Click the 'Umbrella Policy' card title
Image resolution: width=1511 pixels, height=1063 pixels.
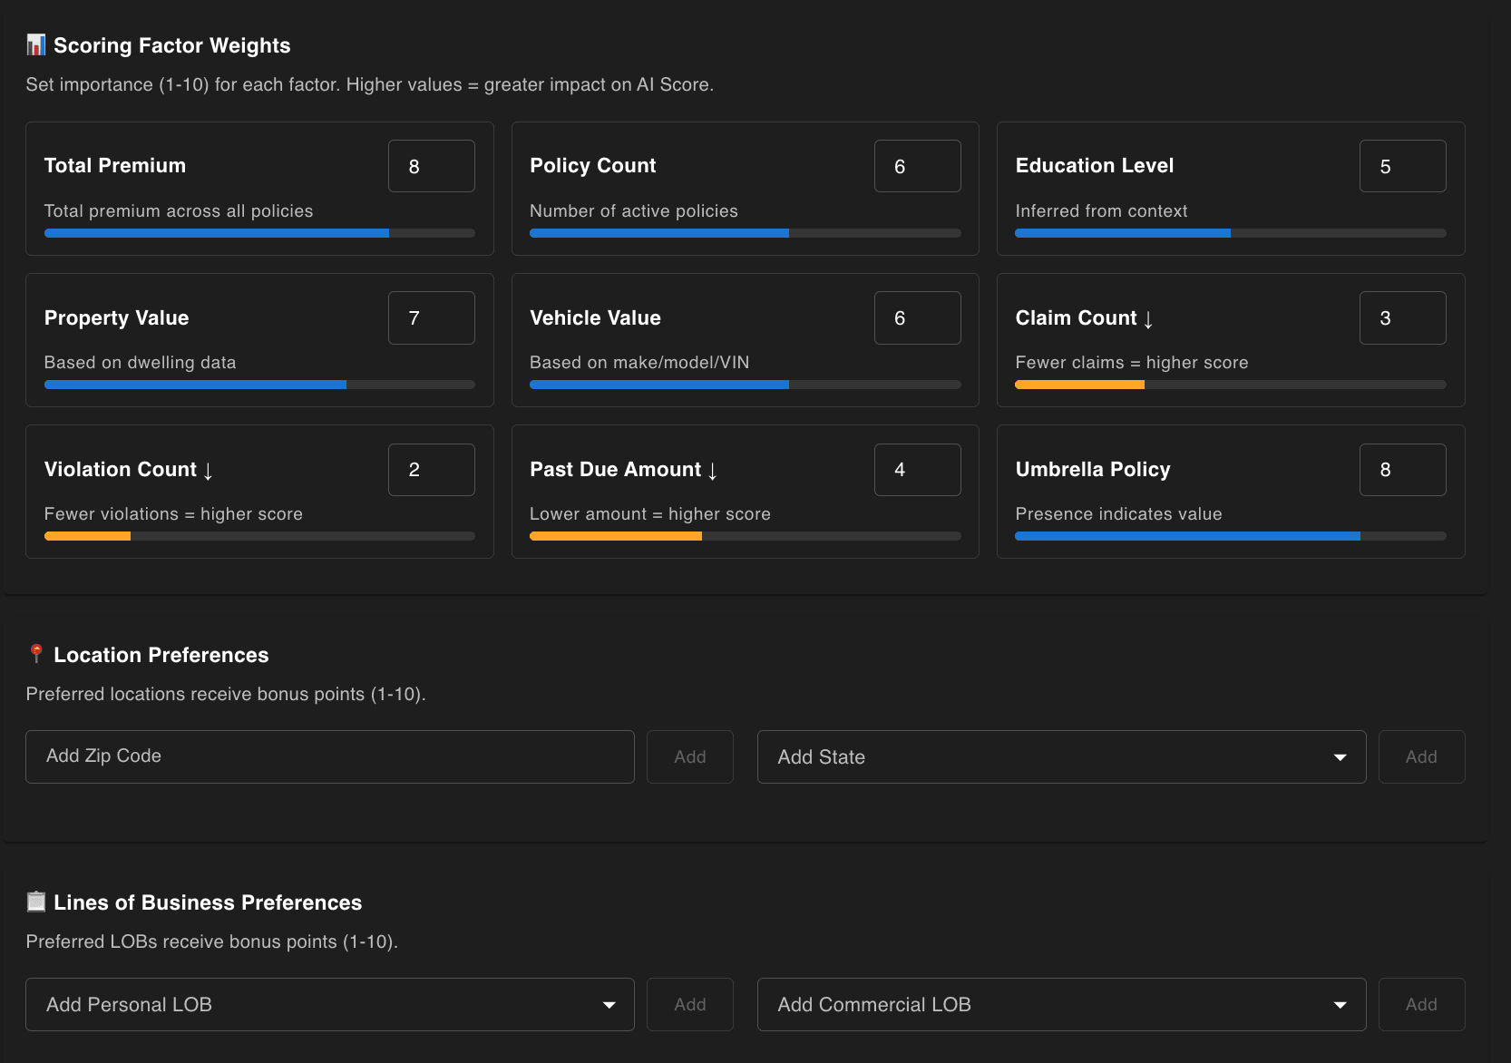click(1093, 469)
